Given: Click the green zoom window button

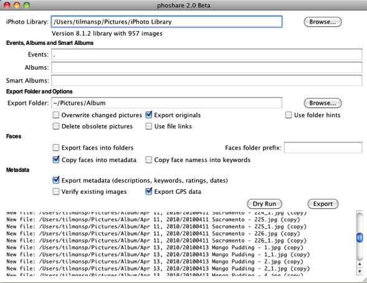Looking at the screenshot, I should pyautogui.click(x=27, y=5).
